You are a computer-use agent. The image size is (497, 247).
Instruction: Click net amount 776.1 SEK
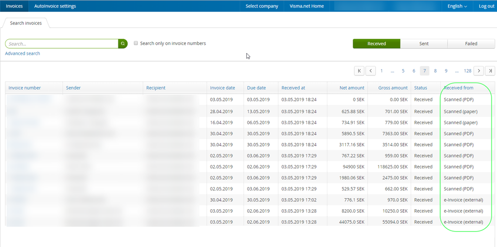(354, 200)
